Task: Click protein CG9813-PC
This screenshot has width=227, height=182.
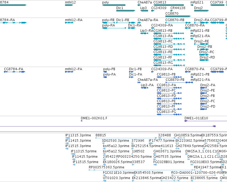Action: pyautogui.click(x=166, y=90)
